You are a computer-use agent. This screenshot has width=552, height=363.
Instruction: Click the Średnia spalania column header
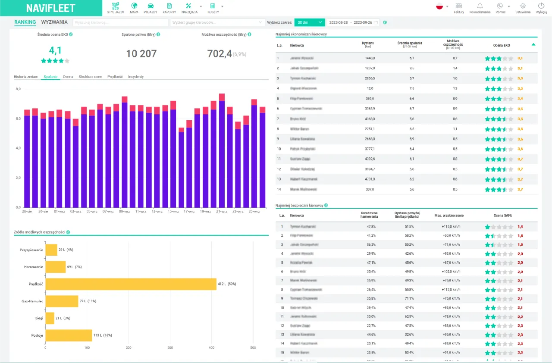409,44
